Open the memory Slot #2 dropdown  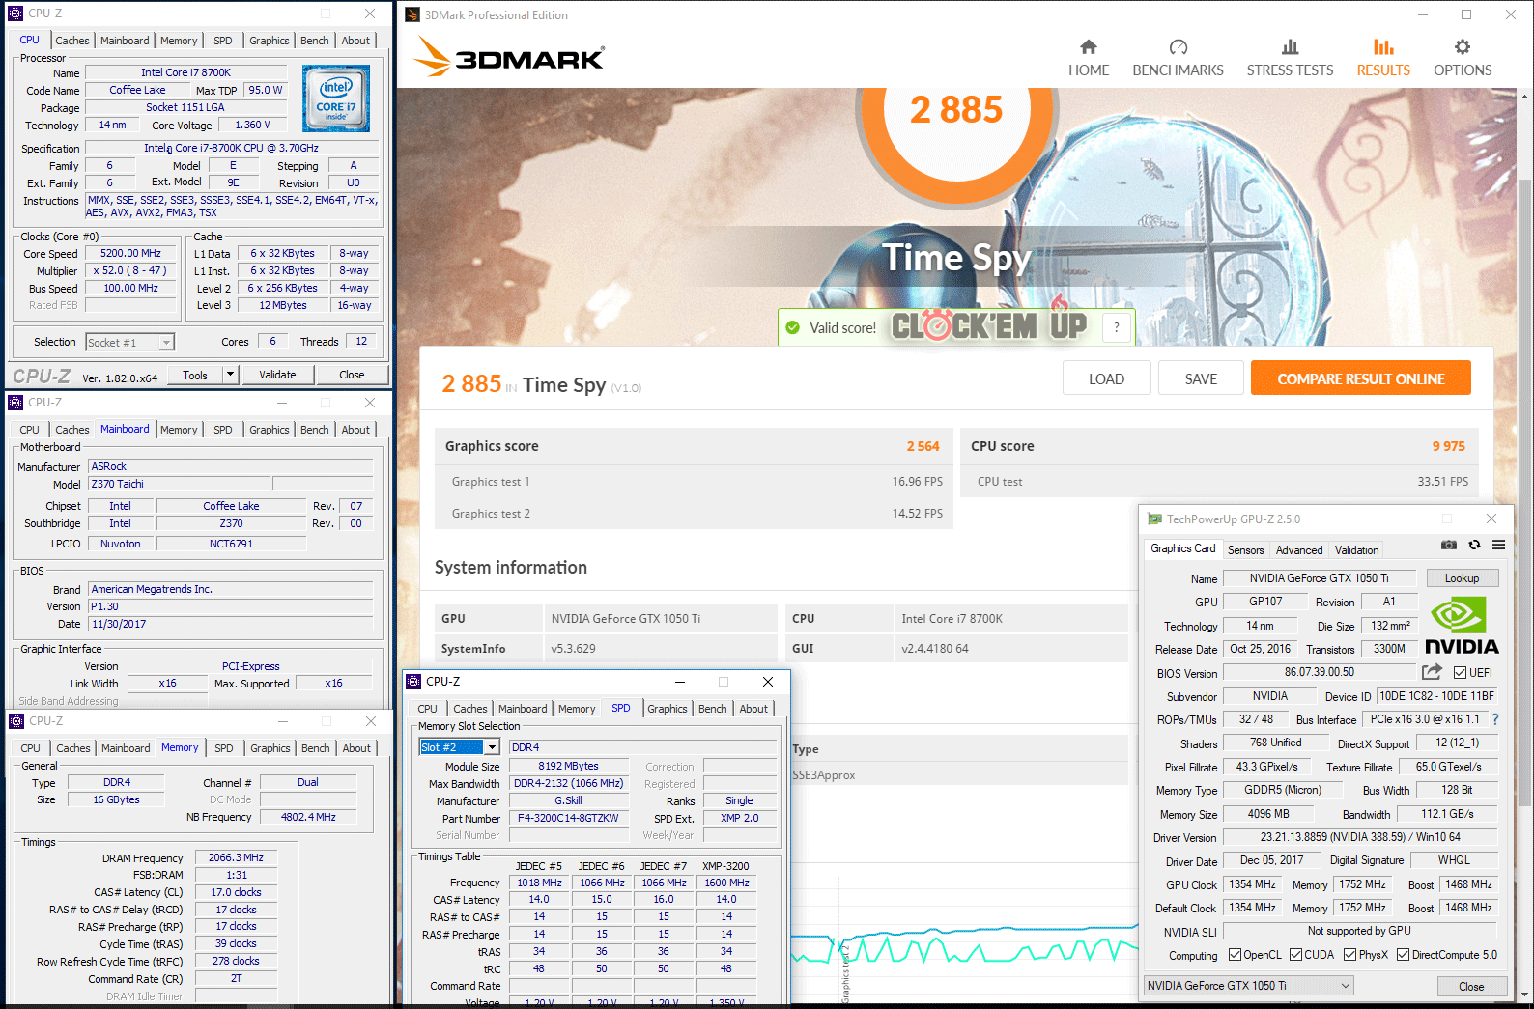pos(492,747)
